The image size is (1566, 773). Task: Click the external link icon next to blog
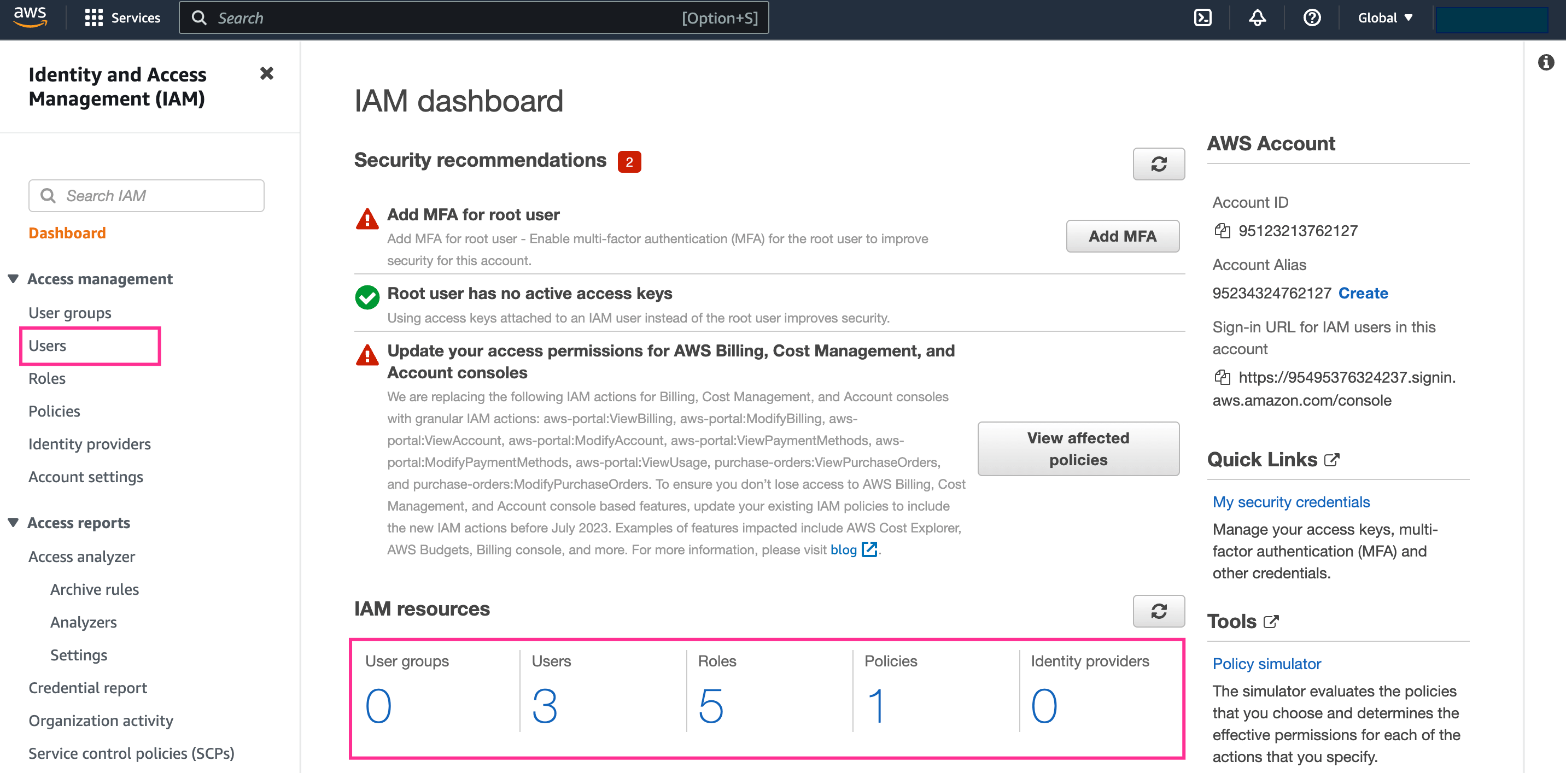pos(870,549)
